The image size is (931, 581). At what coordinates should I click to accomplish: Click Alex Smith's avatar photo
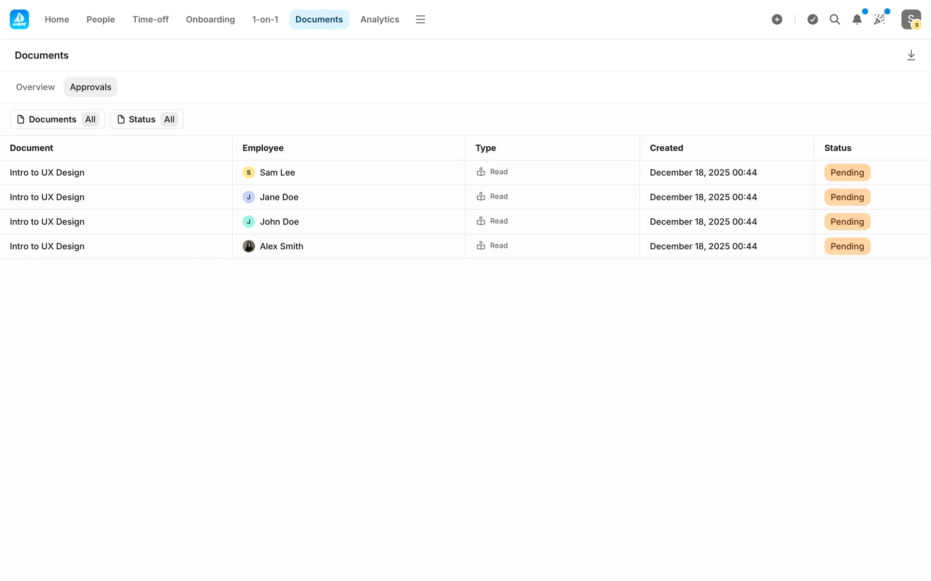(x=249, y=246)
